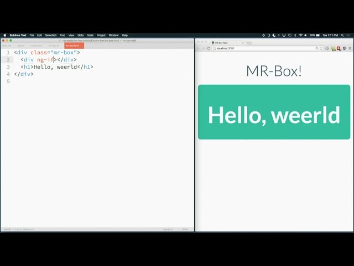Open the Chrome hamburger menu
This screenshot has height=266, width=354.
point(350,48)
